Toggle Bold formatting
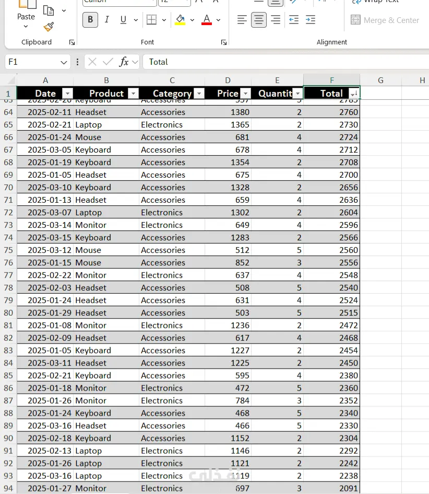Screen dimensions: 429x494 (90, 20)
